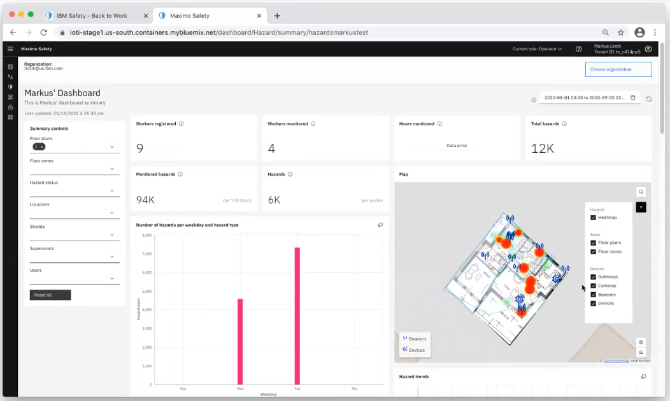Zoom out on the map
Image resolution: width=670 pixels, height=401 pixels.
click(x=641, y=353)
